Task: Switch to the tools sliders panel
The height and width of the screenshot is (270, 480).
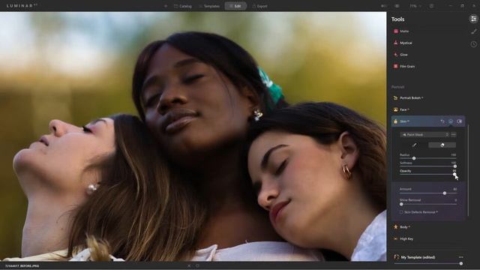Action: click(x=473, y=19)
